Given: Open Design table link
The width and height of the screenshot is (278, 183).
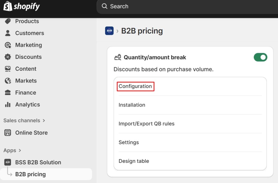Looking at the screenshot, I should point(134,161).
